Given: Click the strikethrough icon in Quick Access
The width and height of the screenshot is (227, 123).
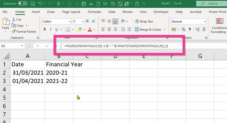Looking at the screenshot, I should (x=91, y=4).
